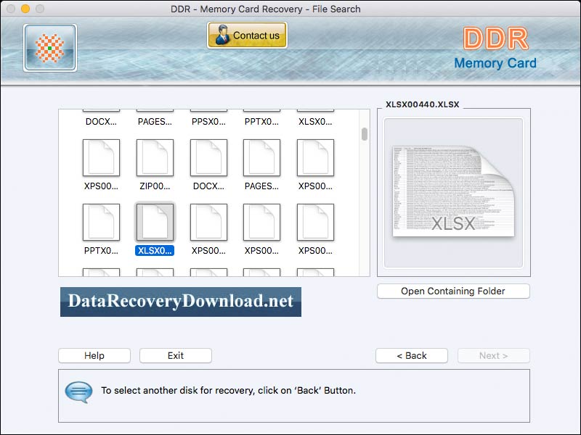The image size is (581, 435).
Task: Click the Exit button
Action: pos(176,355)
